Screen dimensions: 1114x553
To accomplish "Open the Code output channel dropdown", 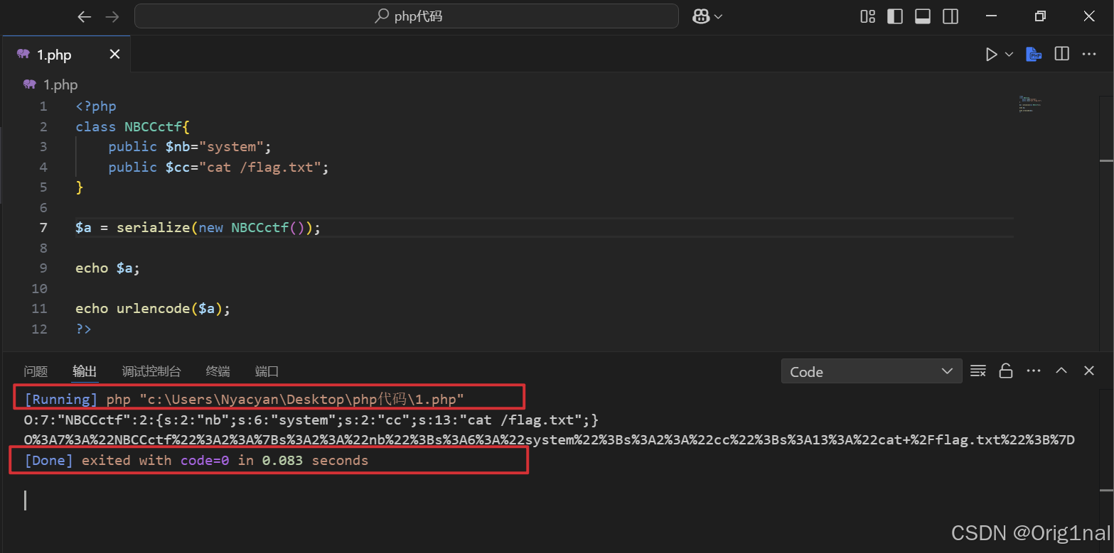I will tap(872, 371).
